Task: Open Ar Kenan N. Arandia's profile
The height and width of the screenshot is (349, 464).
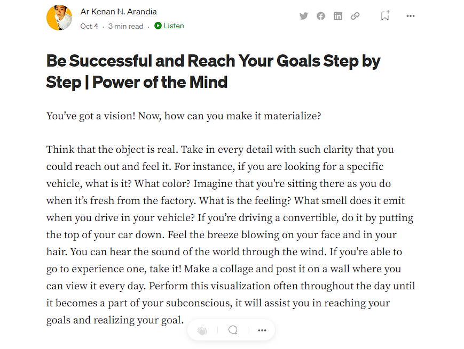Action: click(119, 12)
